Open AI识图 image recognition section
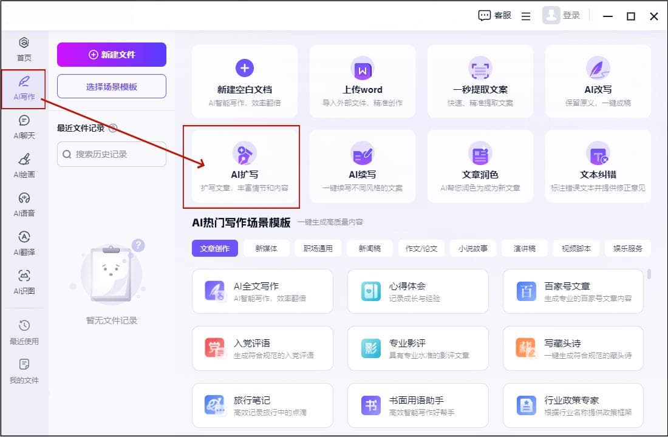The height and width of the screenshot is (437, 668). [x=24, y=282]
